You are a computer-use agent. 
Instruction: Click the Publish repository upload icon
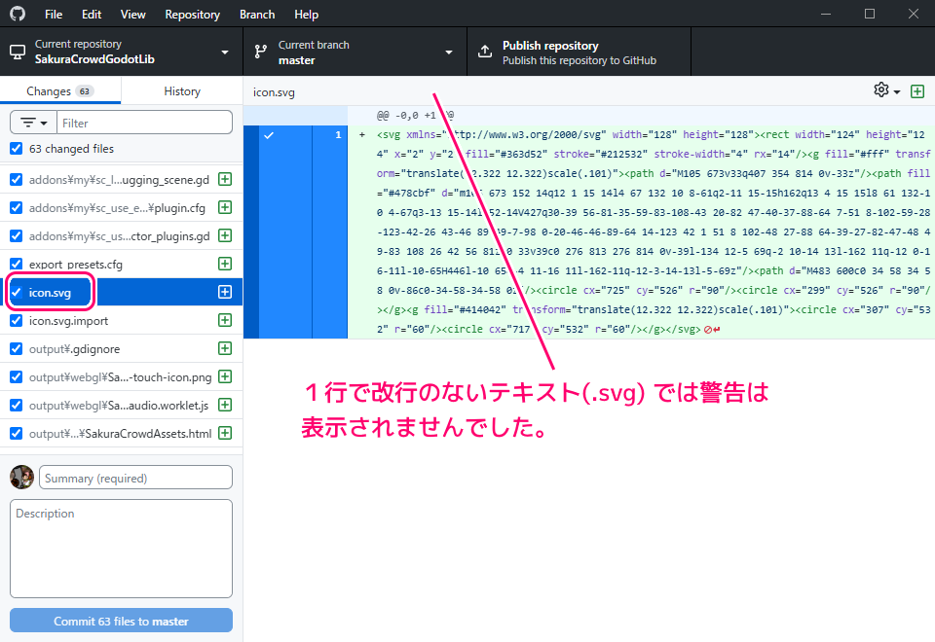(x=485, y=53)
